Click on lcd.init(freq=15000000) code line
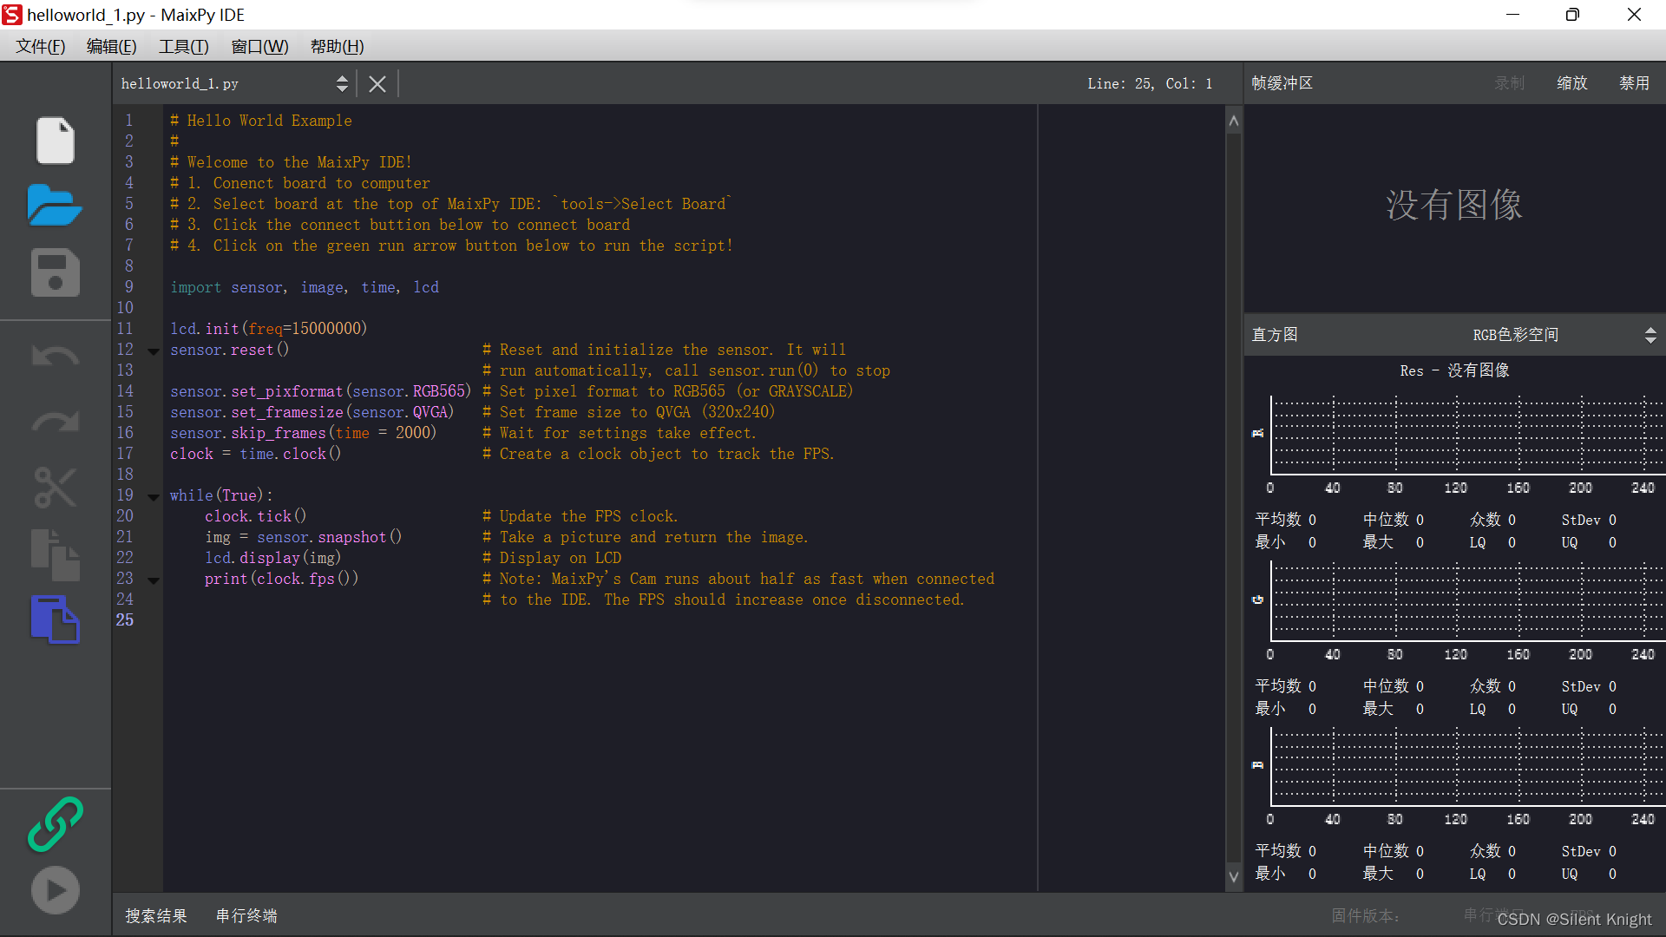The width and height of the screenshot is (1666, 937). 269,330
